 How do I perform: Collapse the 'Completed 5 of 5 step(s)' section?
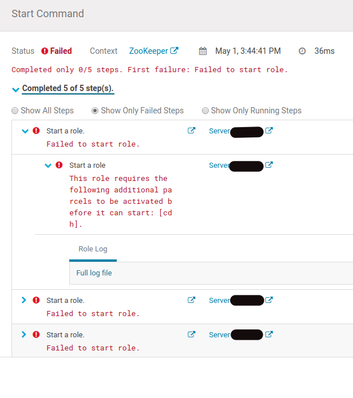[x=15, y=89]
